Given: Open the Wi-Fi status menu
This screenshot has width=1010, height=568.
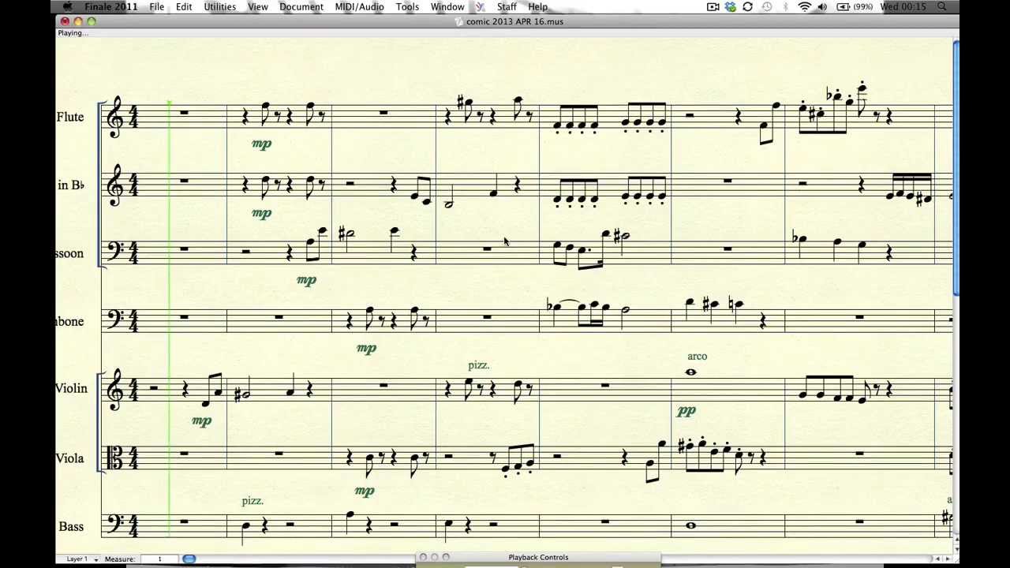Looking at the screenshot, I should click(x=805, y=7).
